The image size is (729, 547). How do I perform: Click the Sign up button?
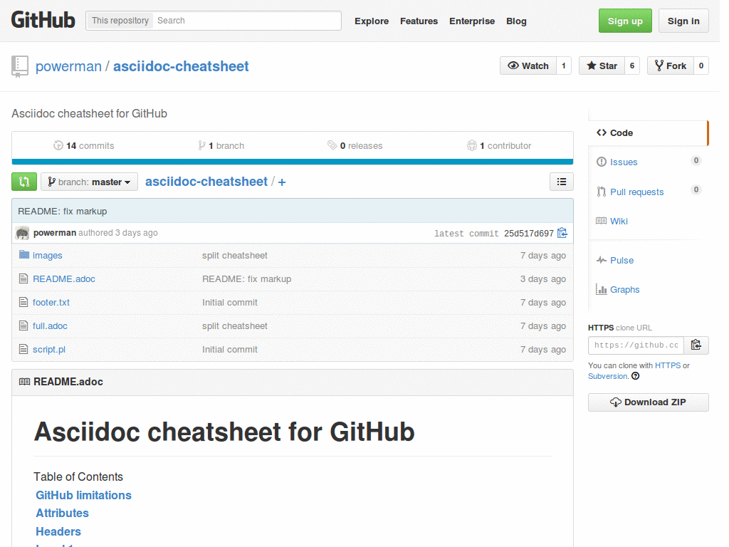click(624, 21)
